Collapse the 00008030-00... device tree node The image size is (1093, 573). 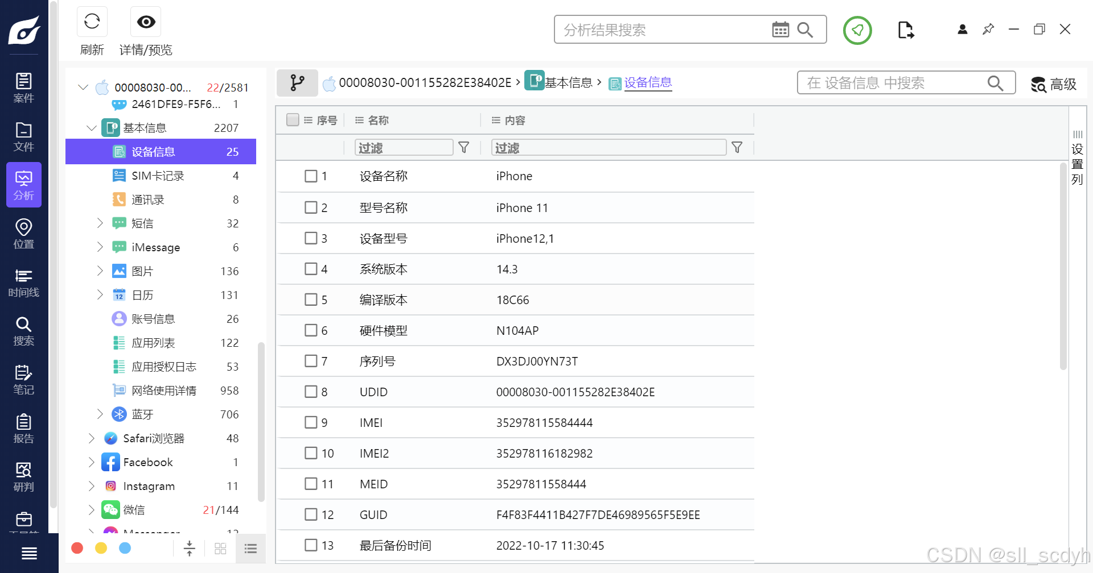[x=83, y=87]
